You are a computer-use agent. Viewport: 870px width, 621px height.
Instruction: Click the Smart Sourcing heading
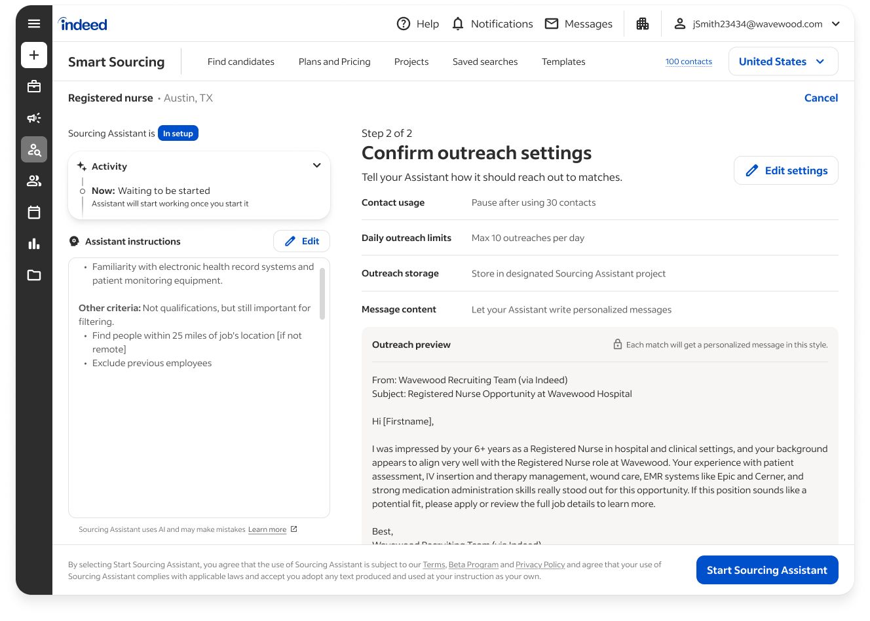pyautogui.click(x=116, y=62)
